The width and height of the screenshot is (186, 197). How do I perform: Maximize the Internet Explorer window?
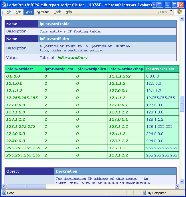pyautogui.click(x=175, y=5)
